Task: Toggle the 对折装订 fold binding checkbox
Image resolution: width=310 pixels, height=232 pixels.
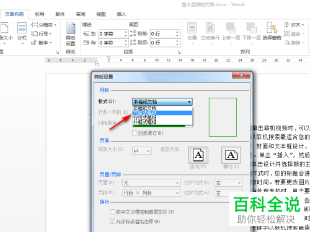Action: click(x=135, y=133)
